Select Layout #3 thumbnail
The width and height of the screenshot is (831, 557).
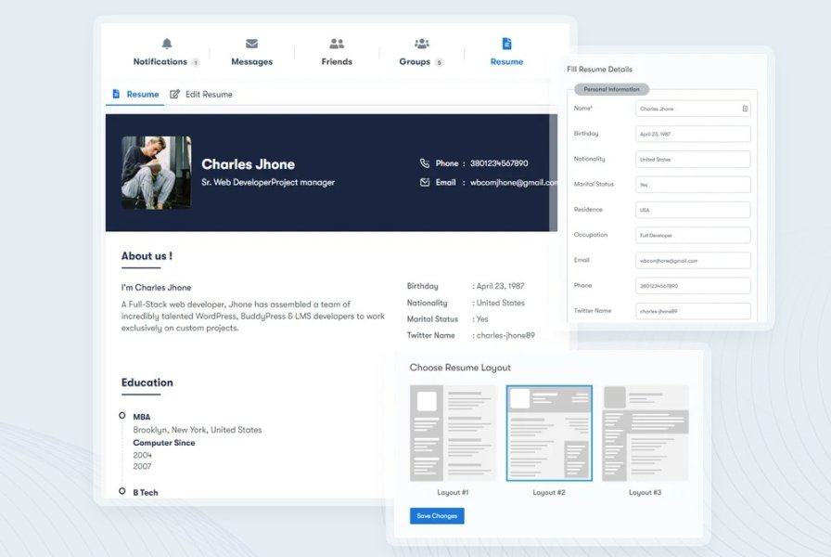pos(644,432)
